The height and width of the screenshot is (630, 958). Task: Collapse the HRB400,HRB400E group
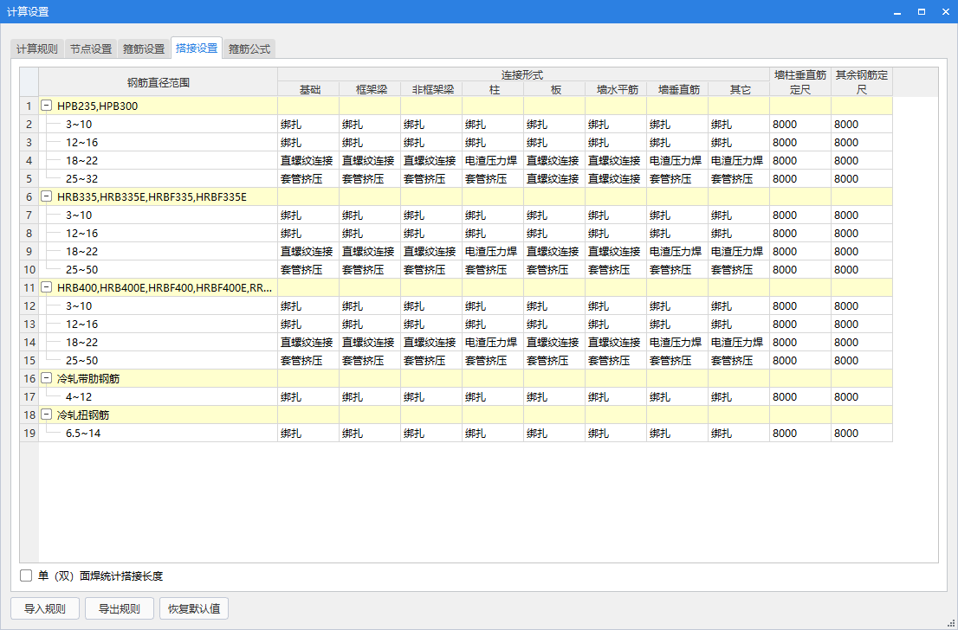coord(46,287)
